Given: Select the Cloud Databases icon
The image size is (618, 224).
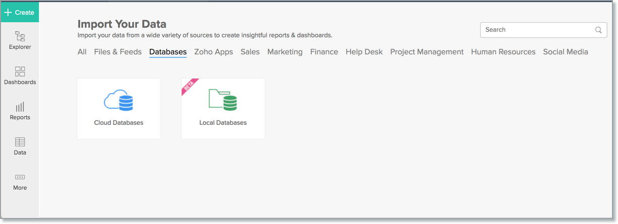Looking at the screenshot, I should tap(119, 100).
